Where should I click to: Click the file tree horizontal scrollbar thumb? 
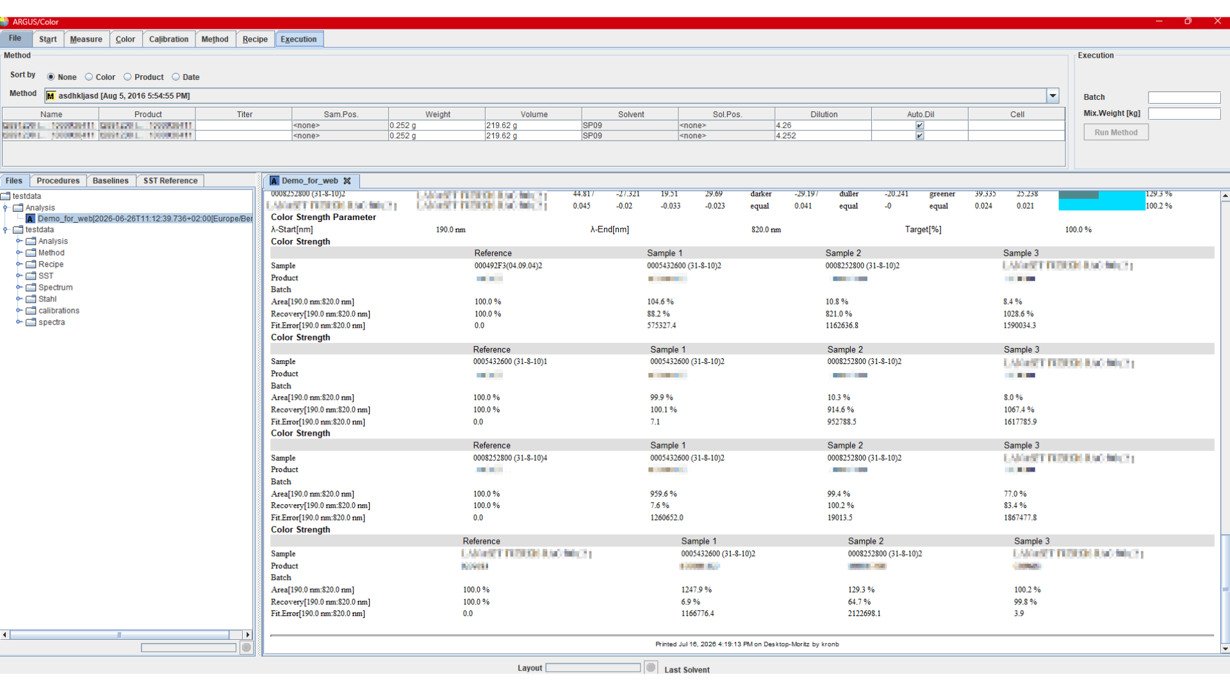coord(119,635)
